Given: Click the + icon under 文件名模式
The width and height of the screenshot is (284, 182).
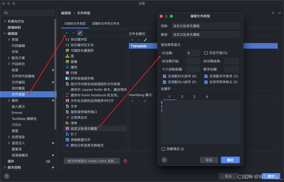Looking at the screenshot, I should click(x=132, y=40).
